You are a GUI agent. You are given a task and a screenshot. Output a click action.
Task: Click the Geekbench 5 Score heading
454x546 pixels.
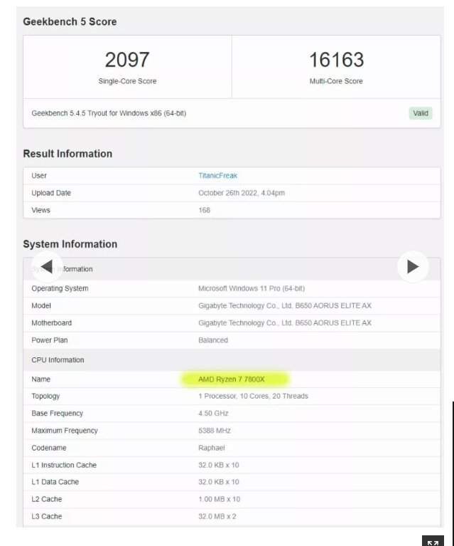(70, 21)
